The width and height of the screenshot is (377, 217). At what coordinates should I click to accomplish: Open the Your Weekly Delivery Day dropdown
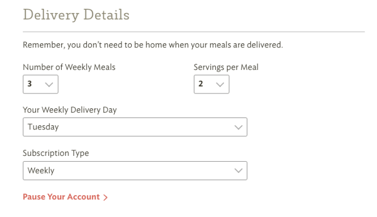[x=135, y=127]
